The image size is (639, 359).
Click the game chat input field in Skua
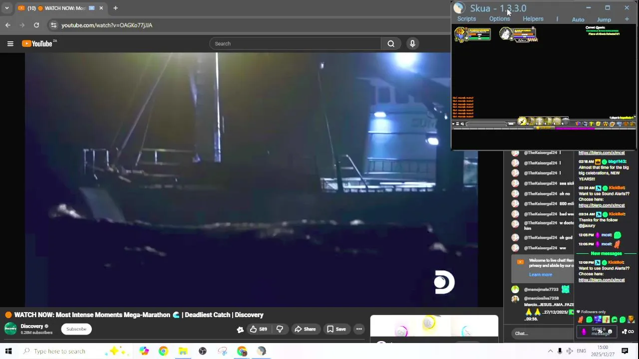tap(487, 124)
